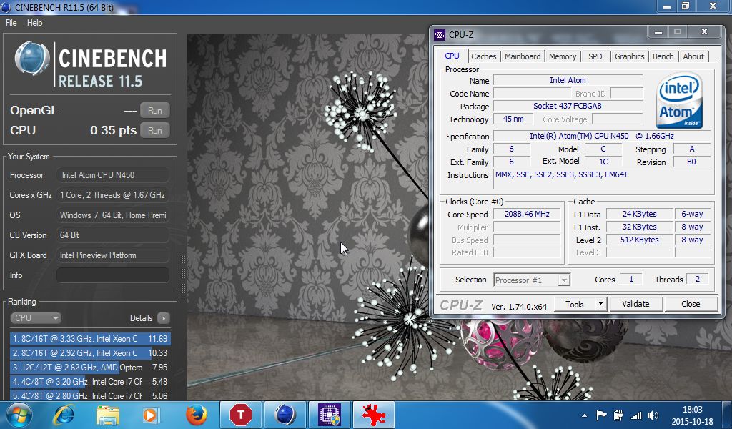Click the OS field Windows 7, 64 Bit
This screenshot has width=732, height=429.
point(112,215)
